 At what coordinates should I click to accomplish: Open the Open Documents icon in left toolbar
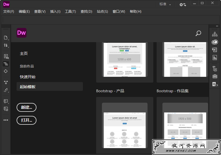(x=6, y=38)
